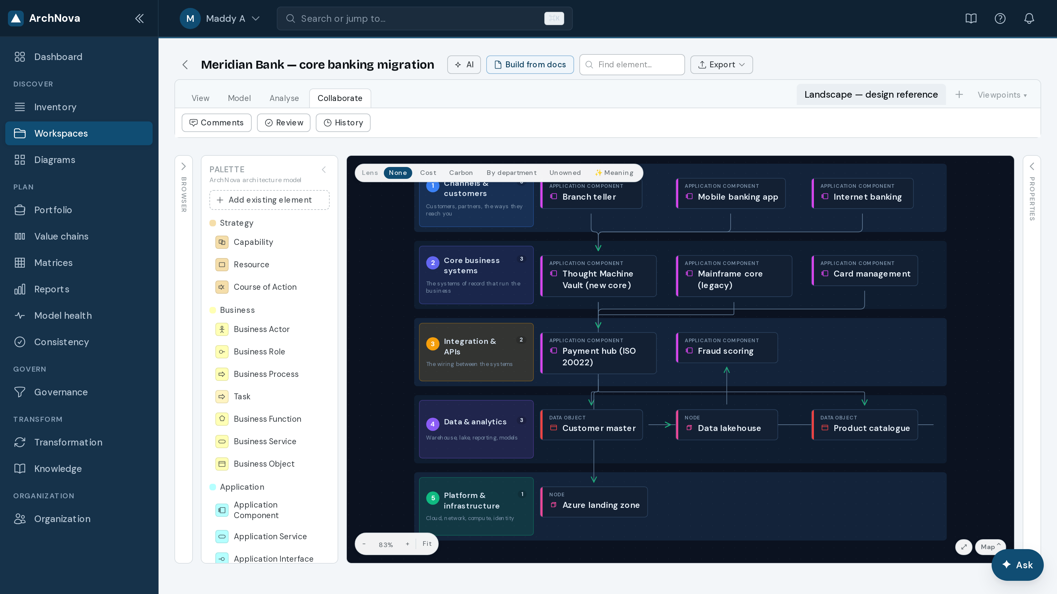Click the Review button

pos(283,123)
